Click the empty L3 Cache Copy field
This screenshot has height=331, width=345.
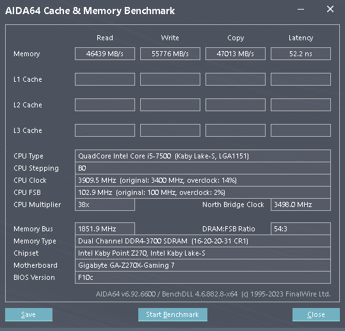[236, 130]
